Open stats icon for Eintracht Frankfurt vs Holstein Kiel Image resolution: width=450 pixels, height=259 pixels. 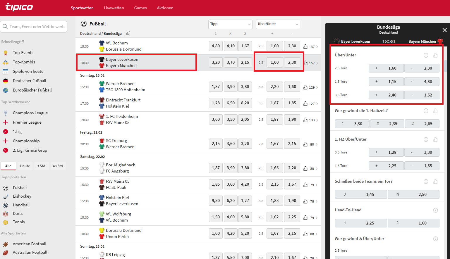coord(305,103)
